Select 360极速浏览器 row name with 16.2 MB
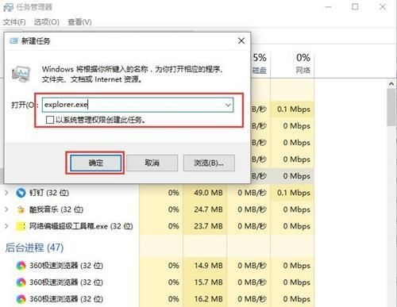This screenshot has width=397, height=307. coord(66,299)
